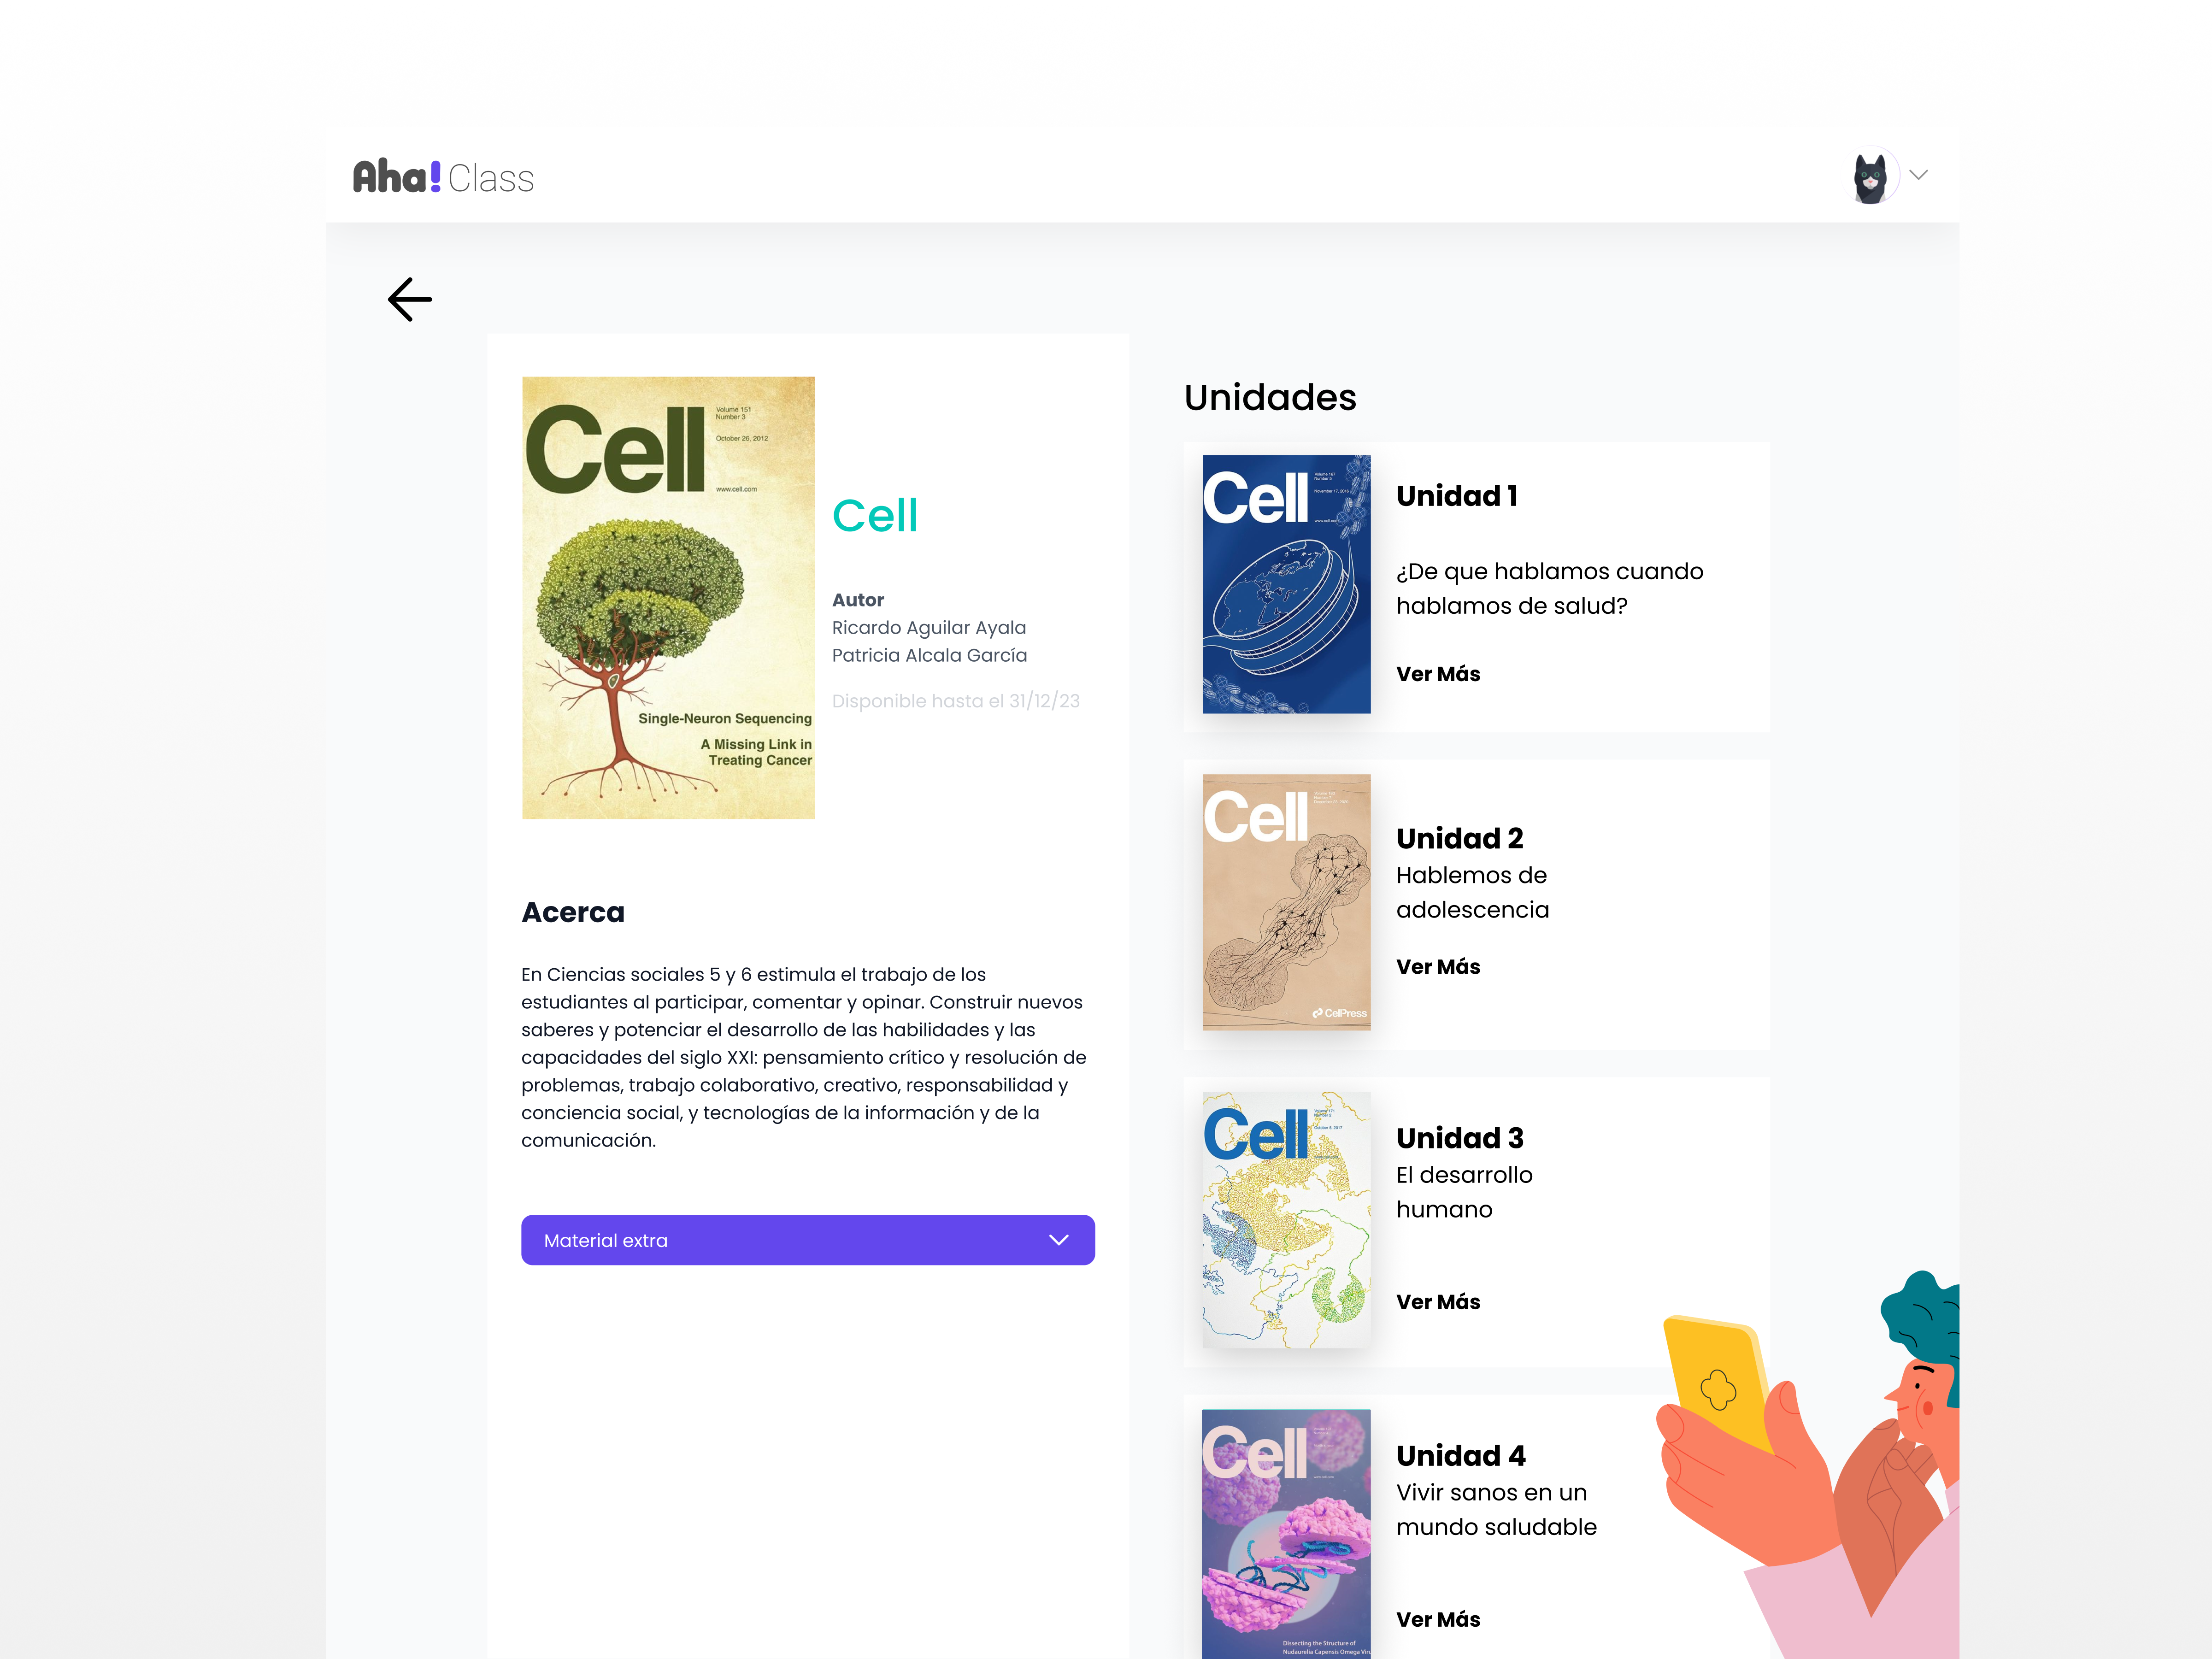The image size is (2212, 1659).
Task: Expand the Material extra dropdown
Action: point(808,1240)
